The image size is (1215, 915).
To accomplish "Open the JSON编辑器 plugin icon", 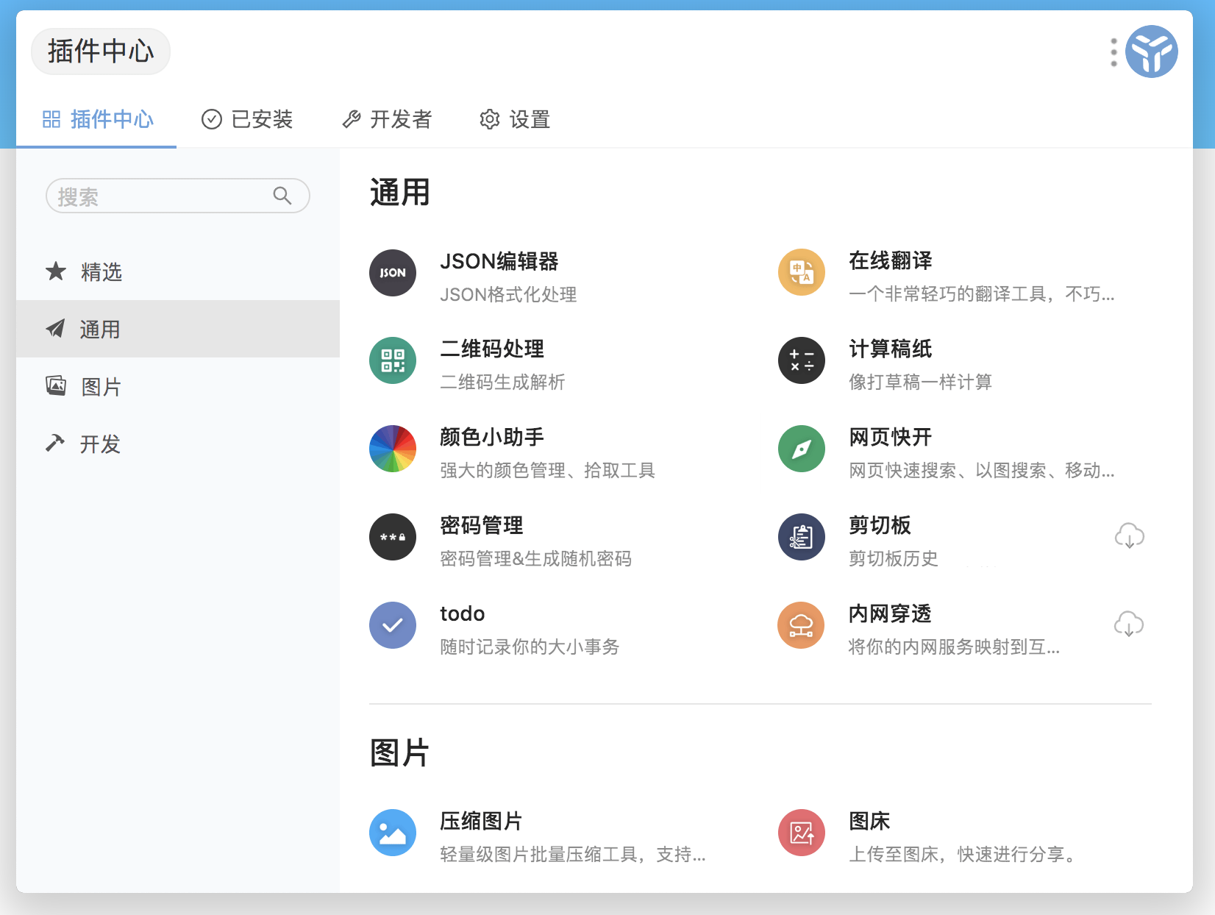I will tap(393, 273).
